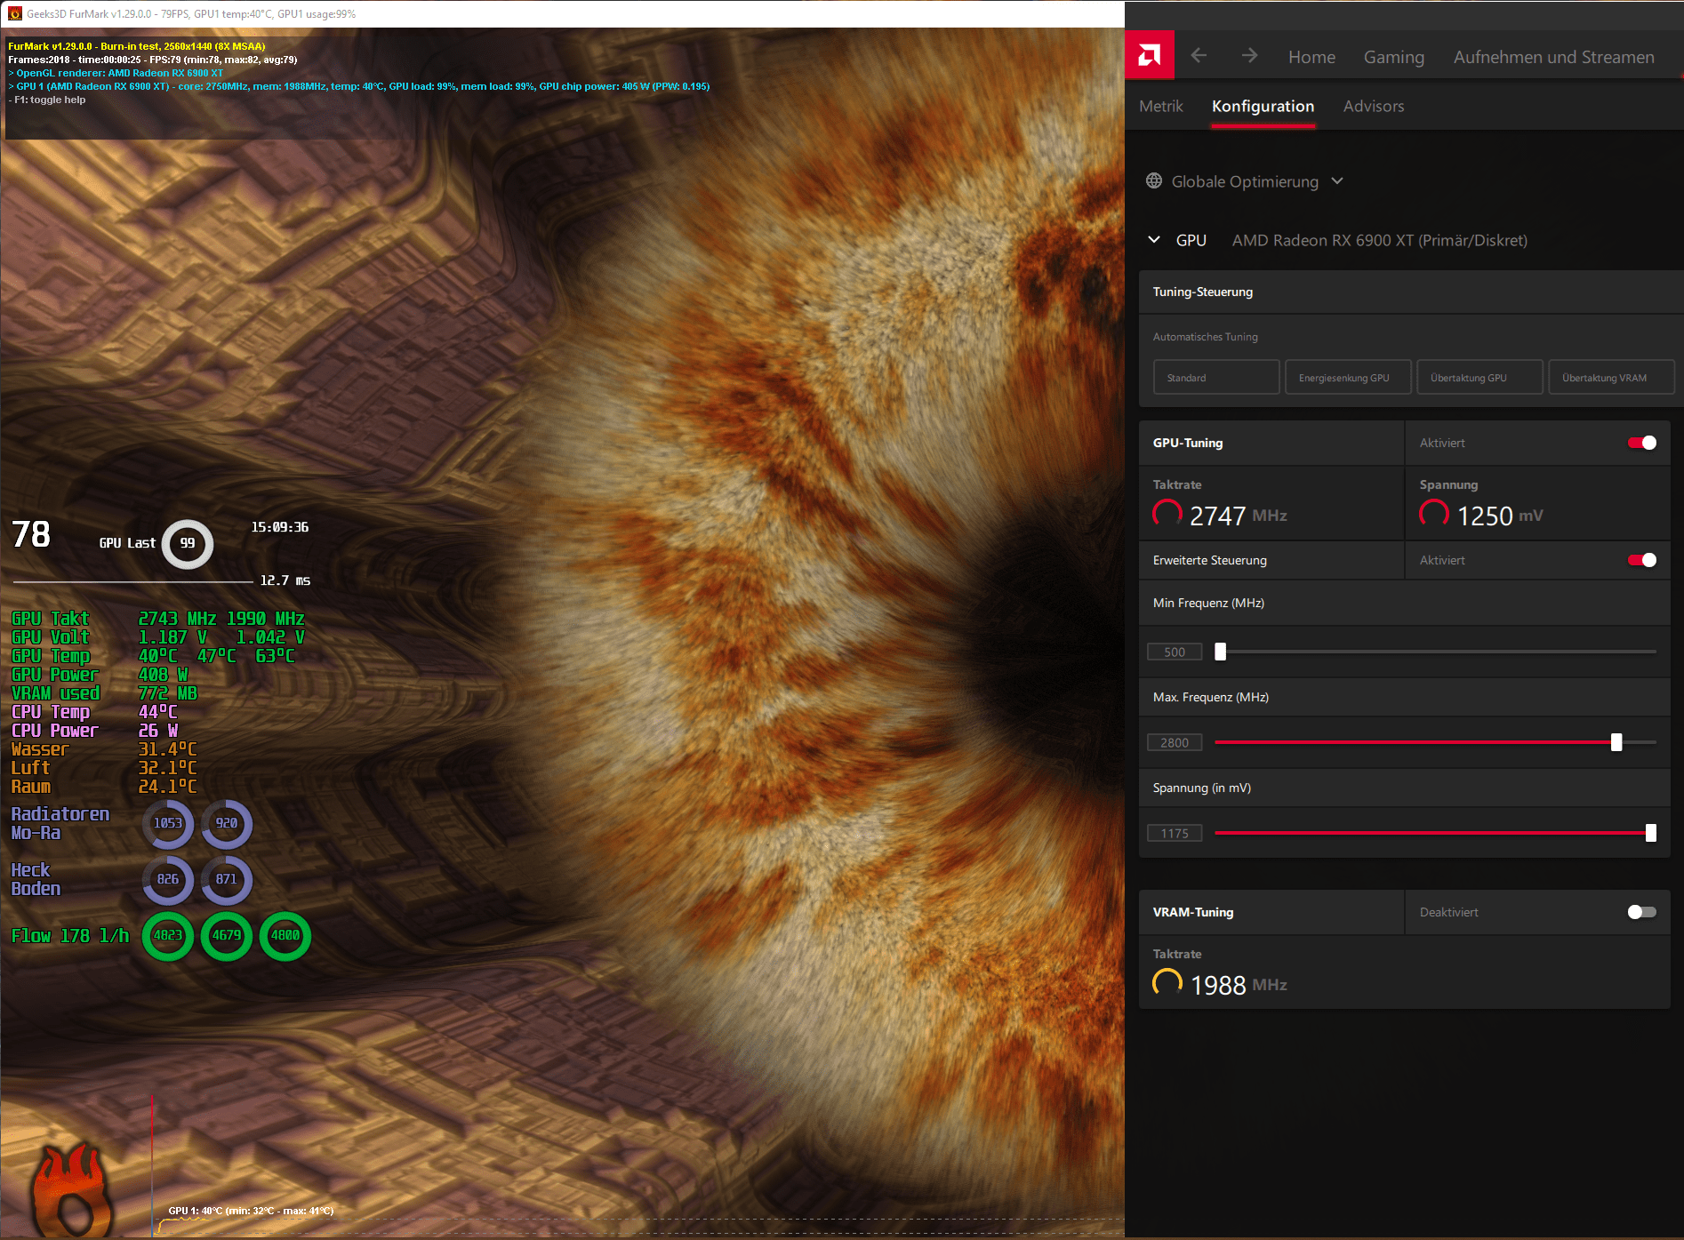Click the GPU 1 temperature graph label
The height and width of the screenshot is (1240, 1684).
click(251, 1211)
